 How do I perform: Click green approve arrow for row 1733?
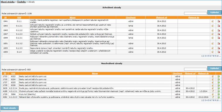pyautogui.click(x=219, y=76)
